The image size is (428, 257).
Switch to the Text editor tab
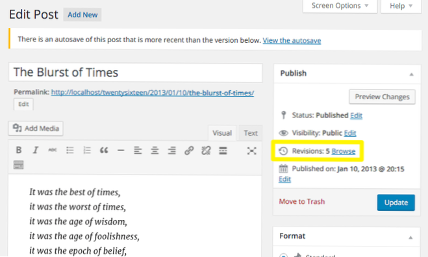coord(251,133)
